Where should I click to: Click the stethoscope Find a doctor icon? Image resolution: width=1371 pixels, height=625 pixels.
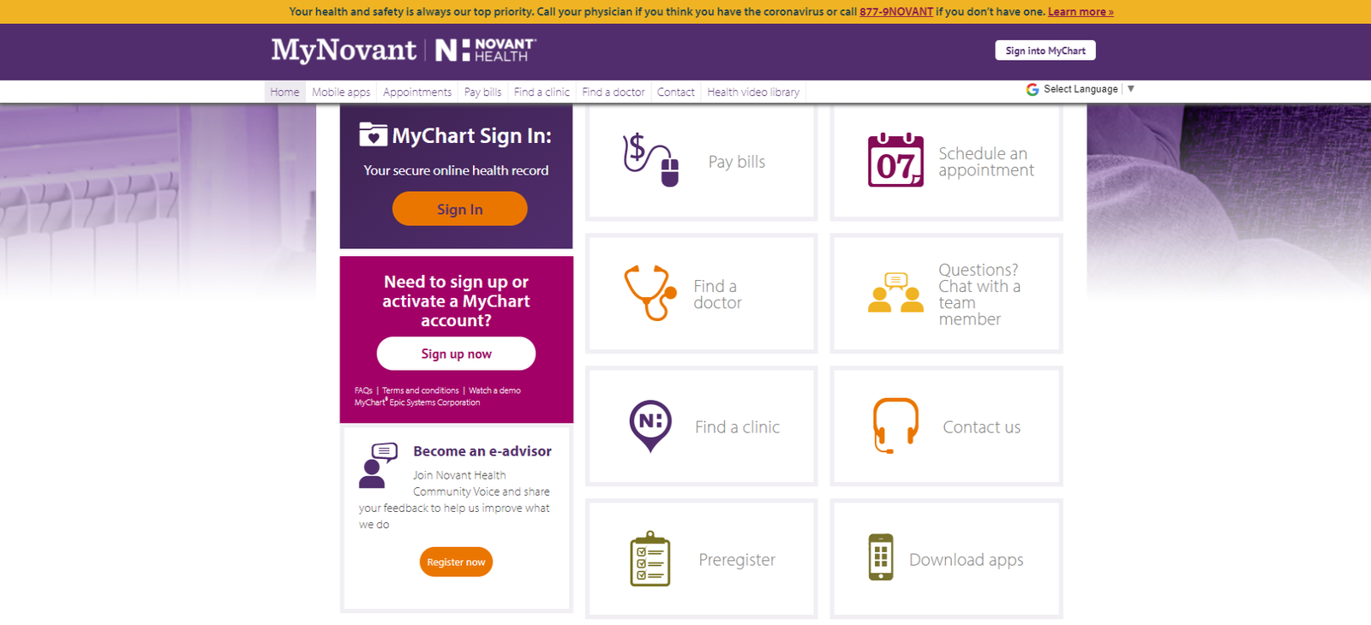coord(650,293)
